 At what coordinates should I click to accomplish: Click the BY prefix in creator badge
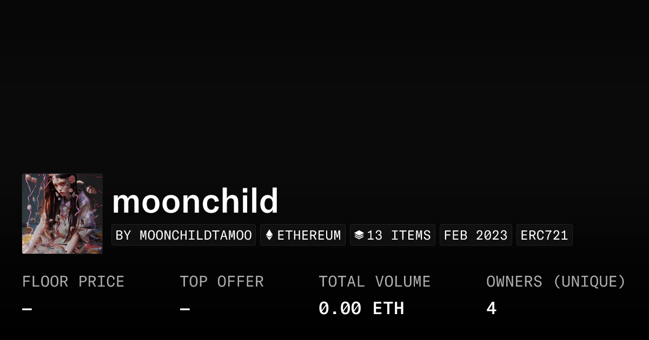(124, 235)
